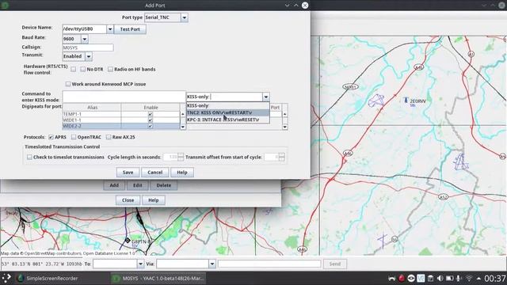
Task: Open the volume control tray icon
Action: (440, 278)
